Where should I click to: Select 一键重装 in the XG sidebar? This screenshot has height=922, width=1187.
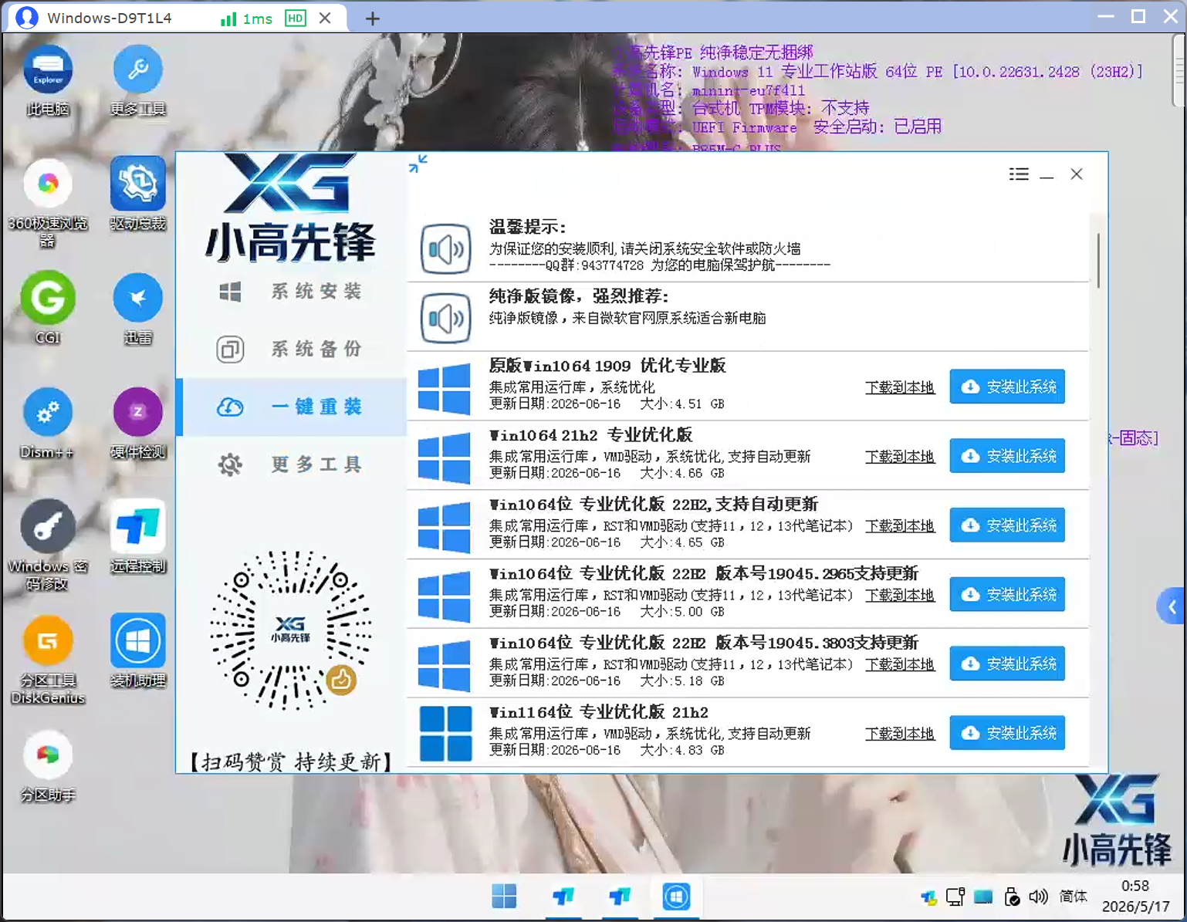click(292, 407)
